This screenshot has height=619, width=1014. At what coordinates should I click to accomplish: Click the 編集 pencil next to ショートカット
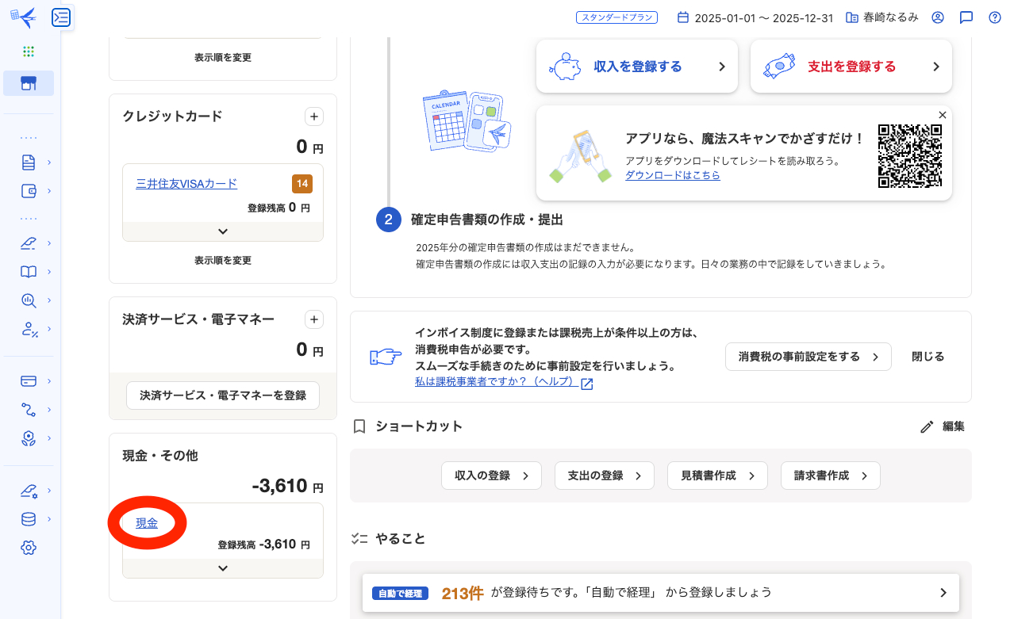point(943,426)
